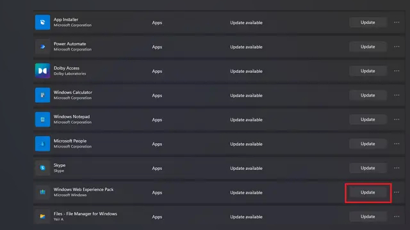Open the Windows Notepad app icon
The image size is (410, 230).
click(43, 119)
